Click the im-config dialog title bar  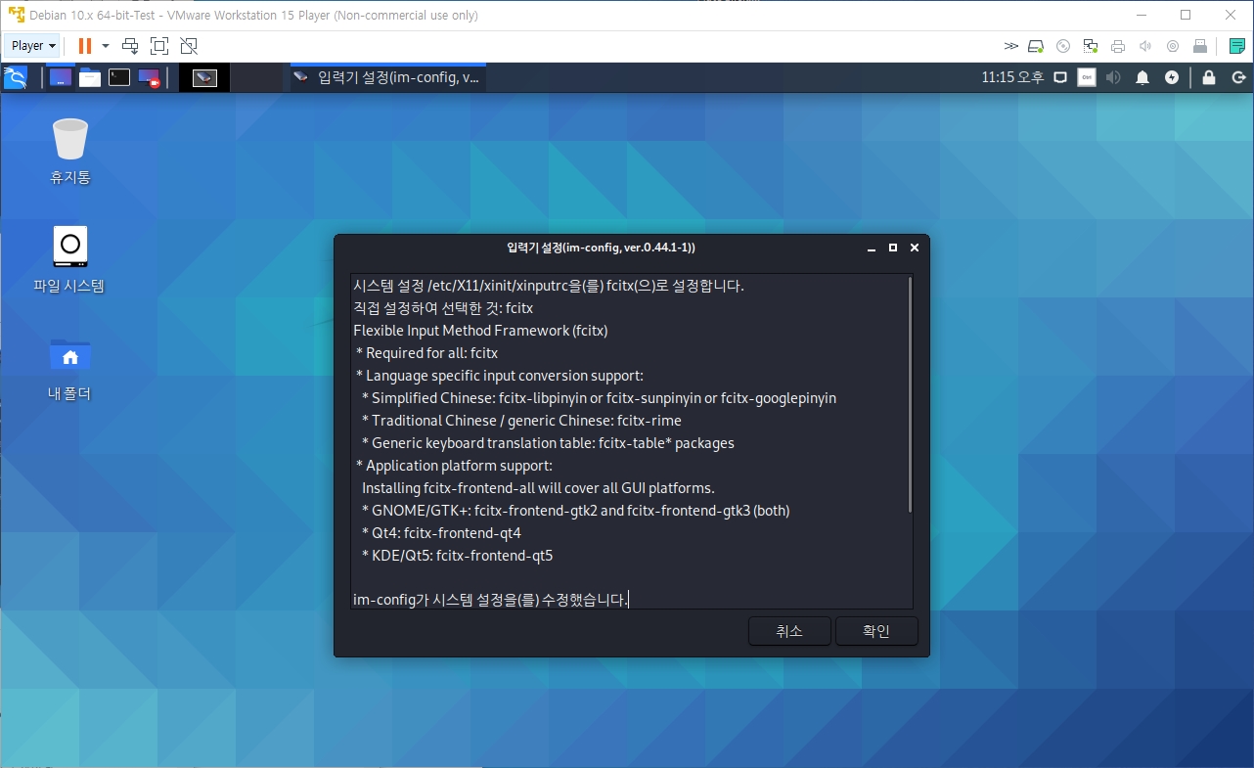pyautogui.click(x=602, y=248)
